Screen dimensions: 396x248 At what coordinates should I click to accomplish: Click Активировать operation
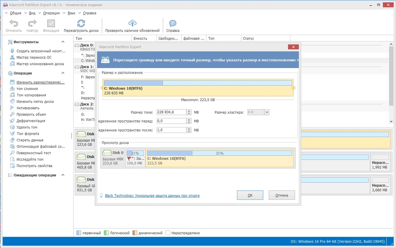[28, 108]
